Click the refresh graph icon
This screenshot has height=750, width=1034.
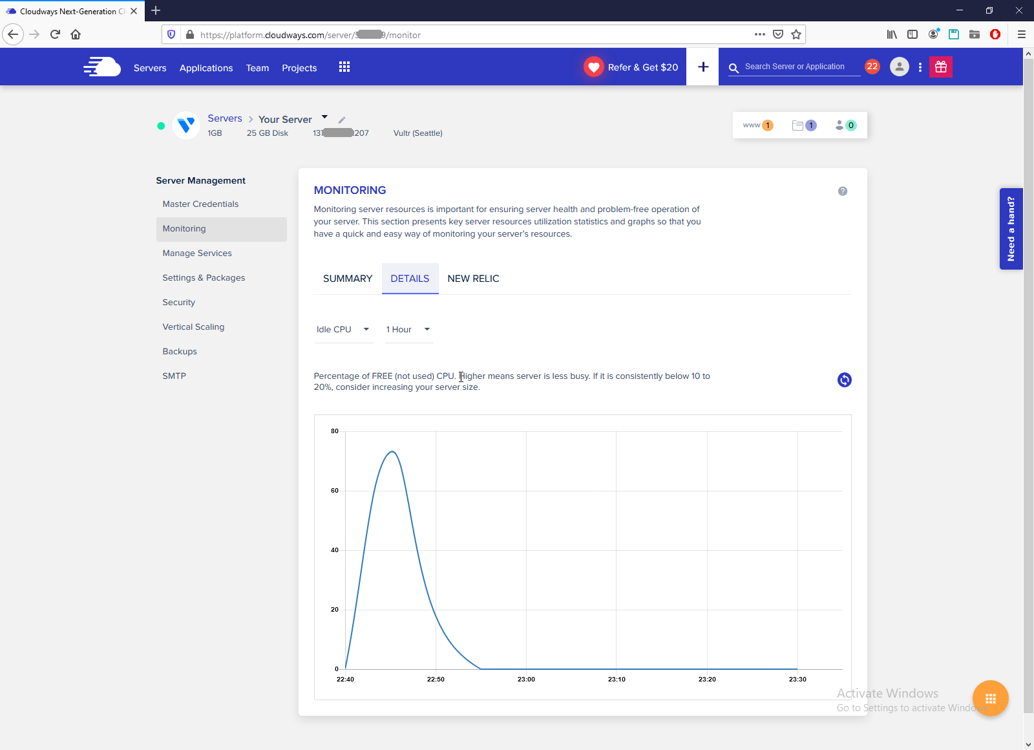click(x=844, y=380)
